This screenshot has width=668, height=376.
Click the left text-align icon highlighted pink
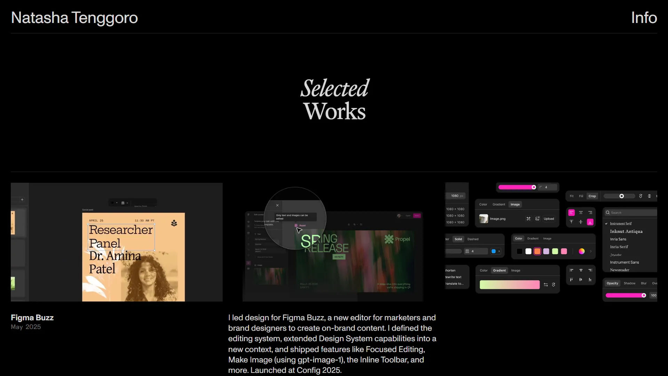(571, 213)
